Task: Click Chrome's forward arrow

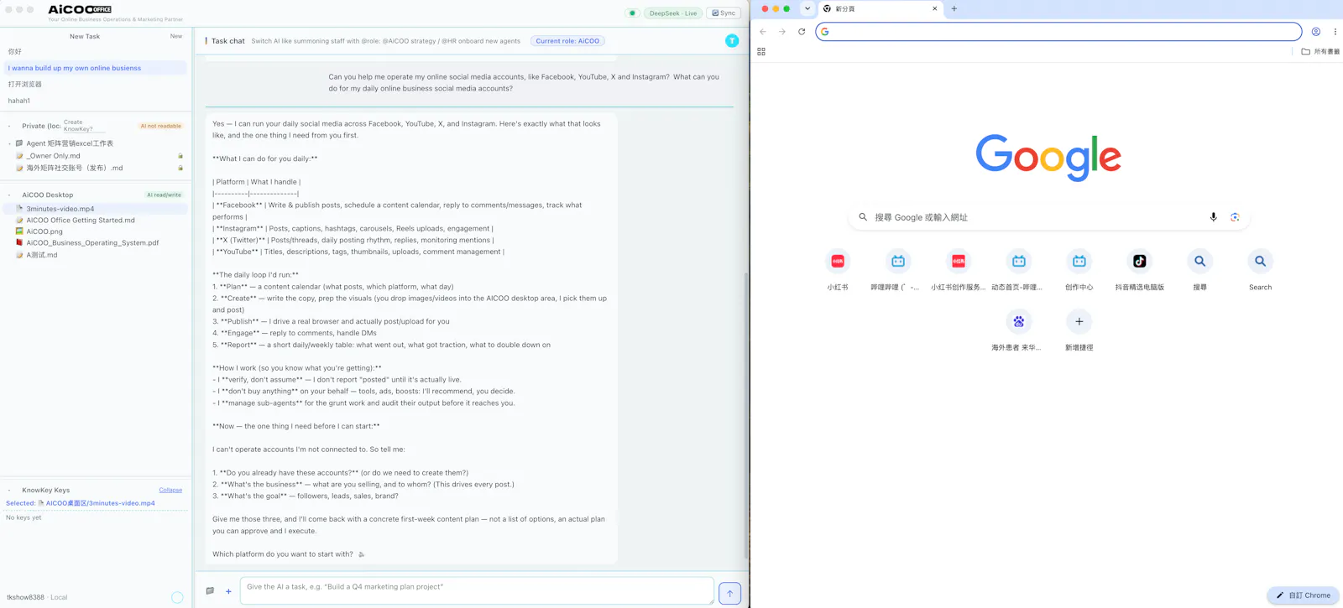Action: [x=782, y=32]
